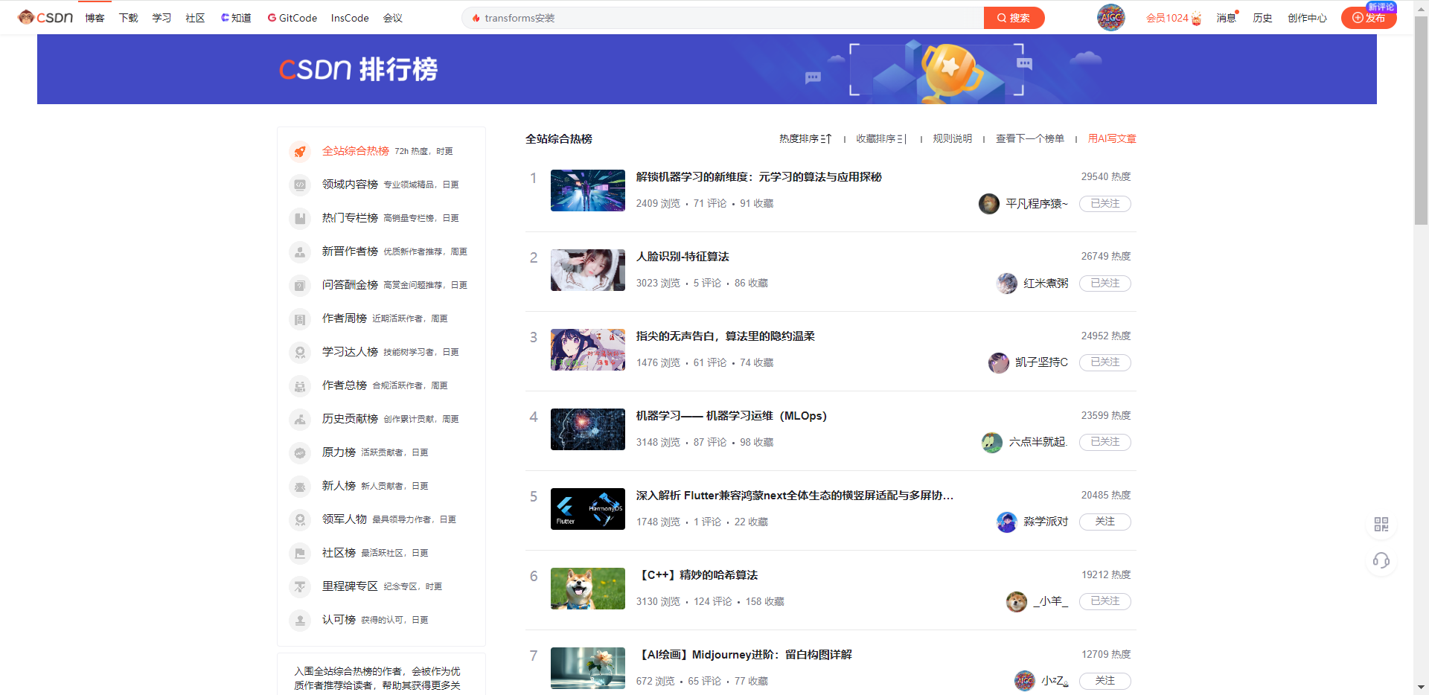Click the 问答酬金榜 sidebar icon
The image size is (1429, 695).
[300, 285]
